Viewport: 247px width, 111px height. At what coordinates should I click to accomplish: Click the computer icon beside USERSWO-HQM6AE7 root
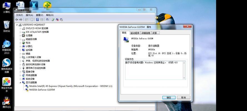(20, 25)
